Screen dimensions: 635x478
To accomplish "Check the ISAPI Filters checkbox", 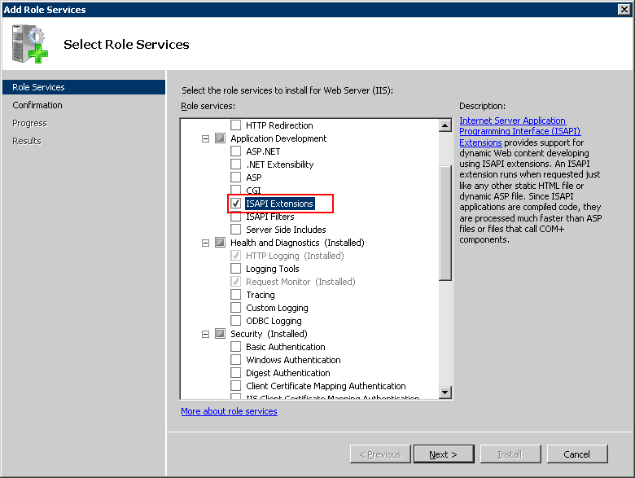I will point(236,217).
